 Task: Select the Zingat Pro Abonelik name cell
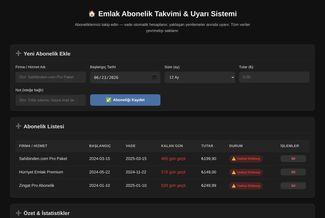(37, 186)
